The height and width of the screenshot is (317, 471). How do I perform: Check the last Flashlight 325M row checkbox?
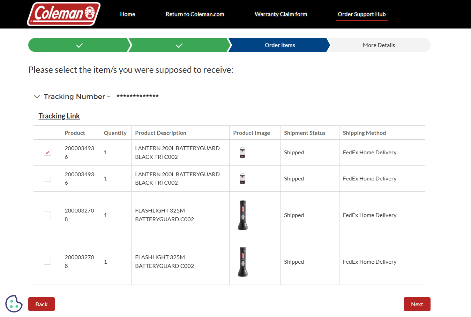point(47,261)
